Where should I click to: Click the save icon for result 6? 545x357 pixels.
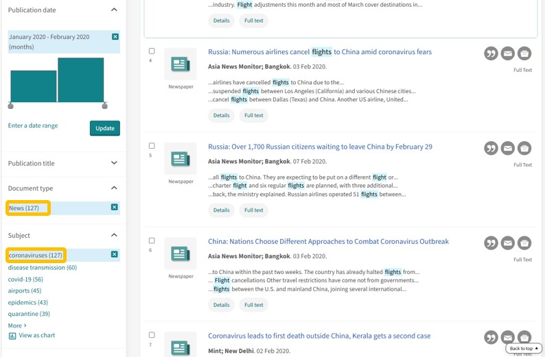(524, 243)
